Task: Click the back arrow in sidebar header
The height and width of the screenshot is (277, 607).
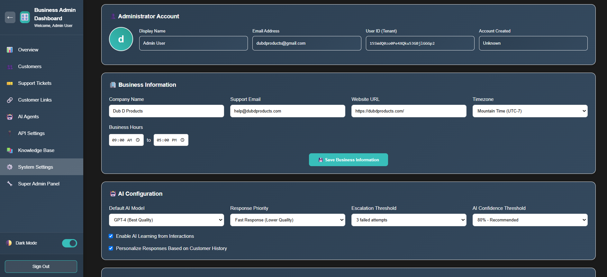Action: point(10,17)
